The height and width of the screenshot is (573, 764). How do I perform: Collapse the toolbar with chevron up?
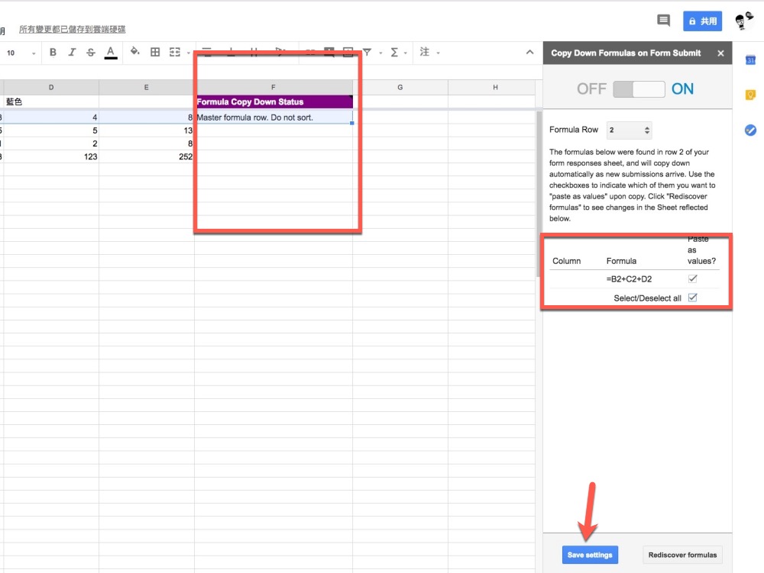529,52
